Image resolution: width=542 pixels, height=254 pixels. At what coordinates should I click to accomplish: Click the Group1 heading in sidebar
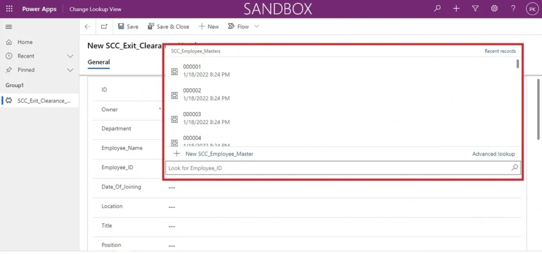tap(14, 85)
